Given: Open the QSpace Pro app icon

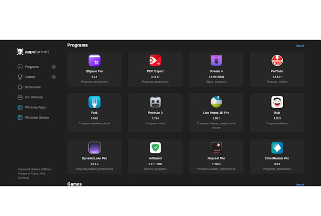Looking at the screenshot, I should click(94, 60).
